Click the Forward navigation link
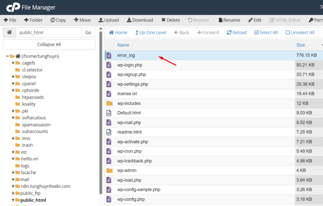The image size is (323, 206). pyautogui.click(x=208, y=32)
